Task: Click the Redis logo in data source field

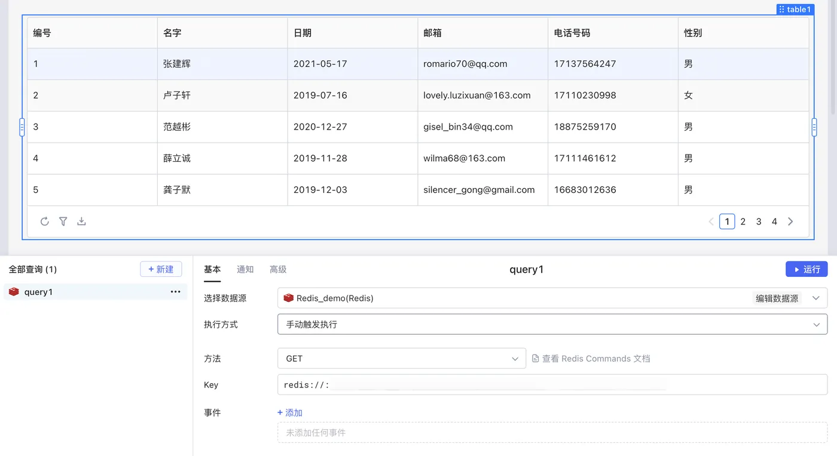Action: tap(289, 298)
